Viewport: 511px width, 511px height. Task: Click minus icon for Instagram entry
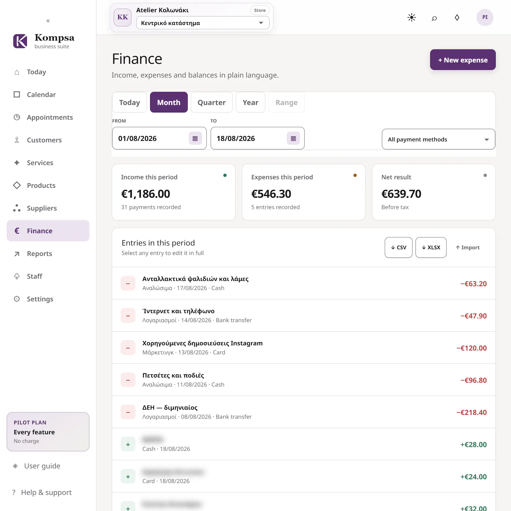click(x=128, y=348)
